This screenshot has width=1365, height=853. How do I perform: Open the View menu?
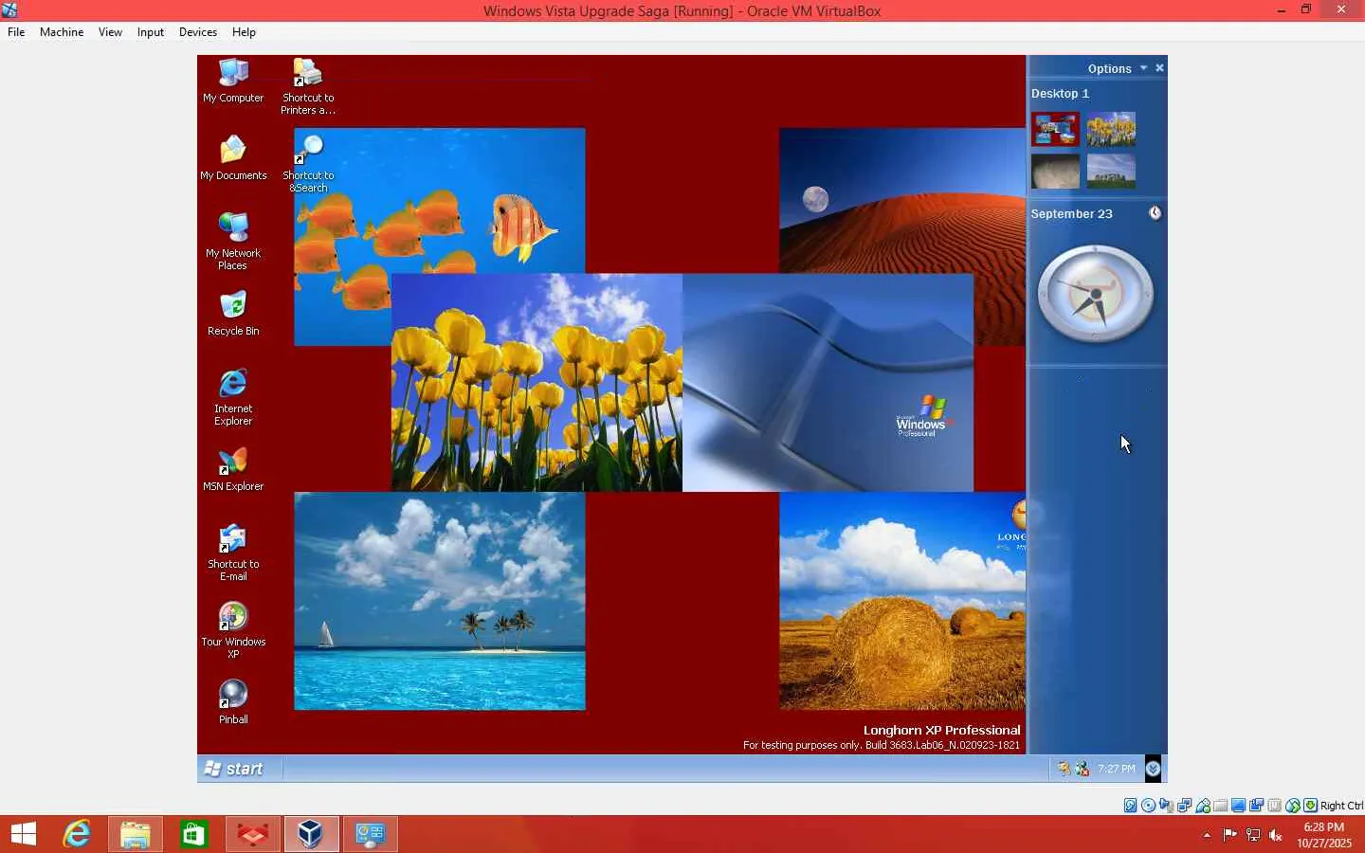click(x=110, y=32)
